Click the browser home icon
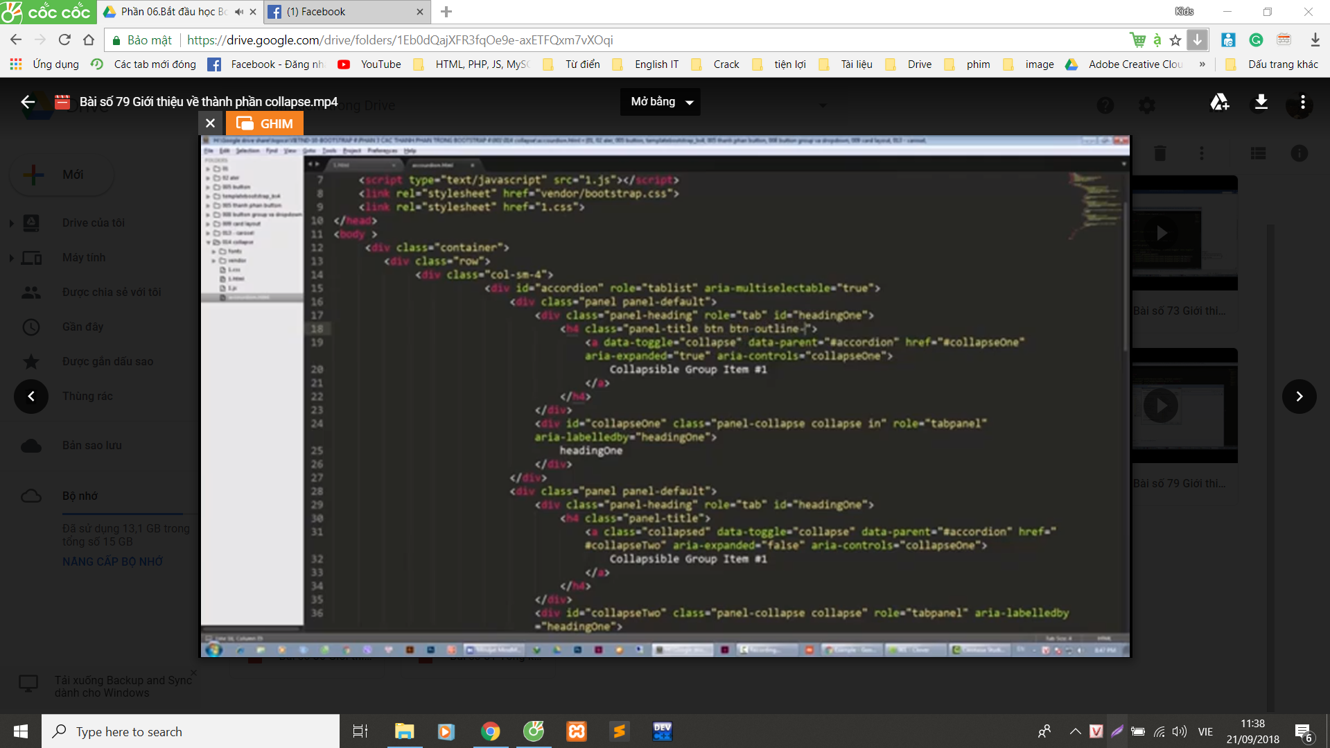This screenshot has width=1330, height=748. coord(89,40)
